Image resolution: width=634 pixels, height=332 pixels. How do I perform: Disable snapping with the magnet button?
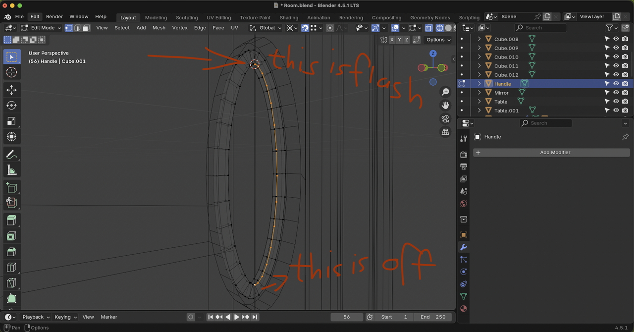coord(305,28)
